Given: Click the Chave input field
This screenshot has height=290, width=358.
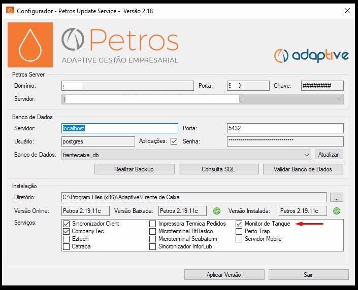Looking at the screenshot, I should 322,86.
